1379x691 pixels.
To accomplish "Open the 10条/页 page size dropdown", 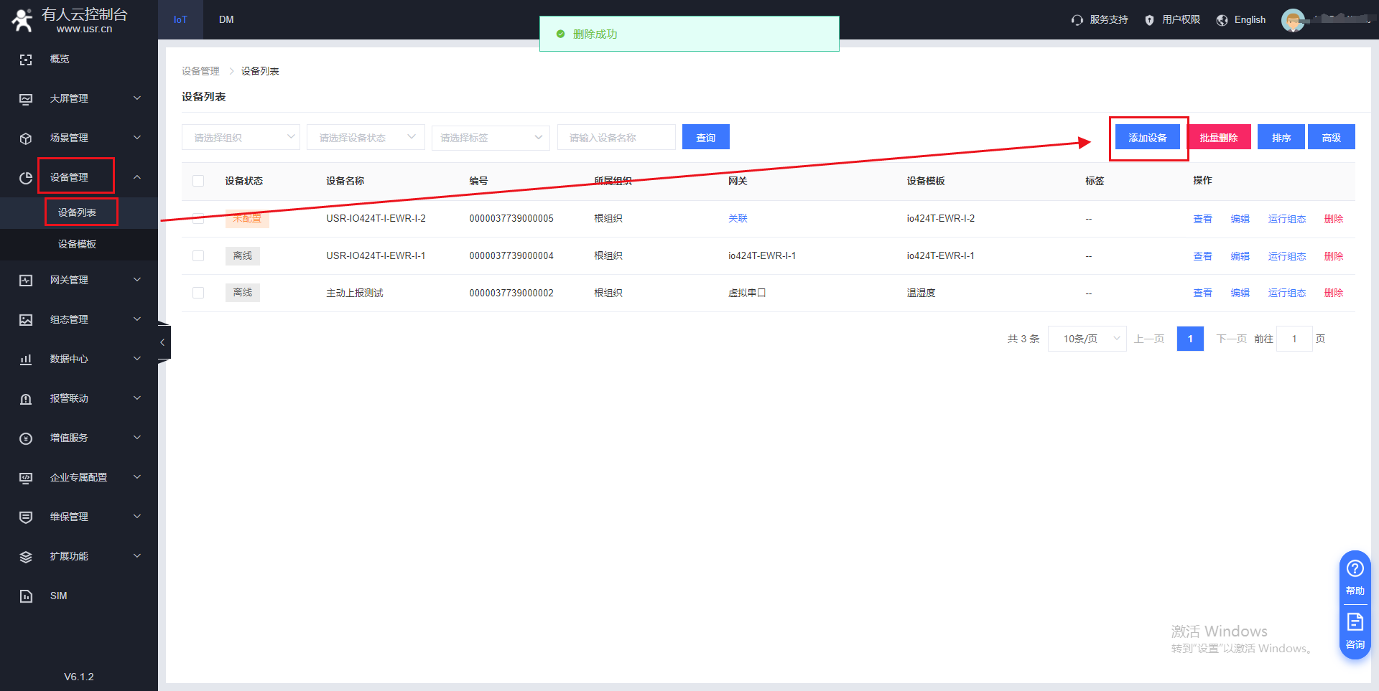I will click(x=1087, y=339).
